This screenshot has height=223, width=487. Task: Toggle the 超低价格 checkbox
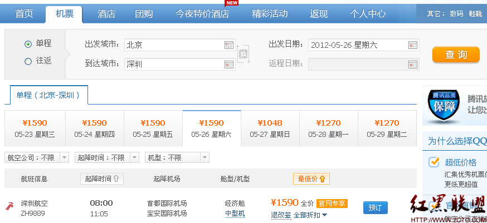coord(434,162)
